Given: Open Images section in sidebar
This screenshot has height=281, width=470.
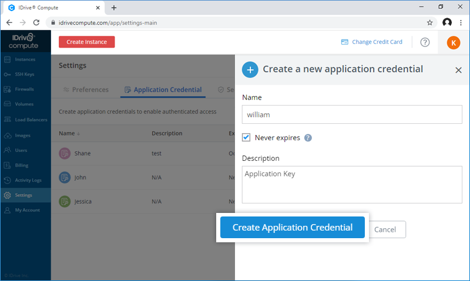Looking at the screenshot, I should pos(25,136).
